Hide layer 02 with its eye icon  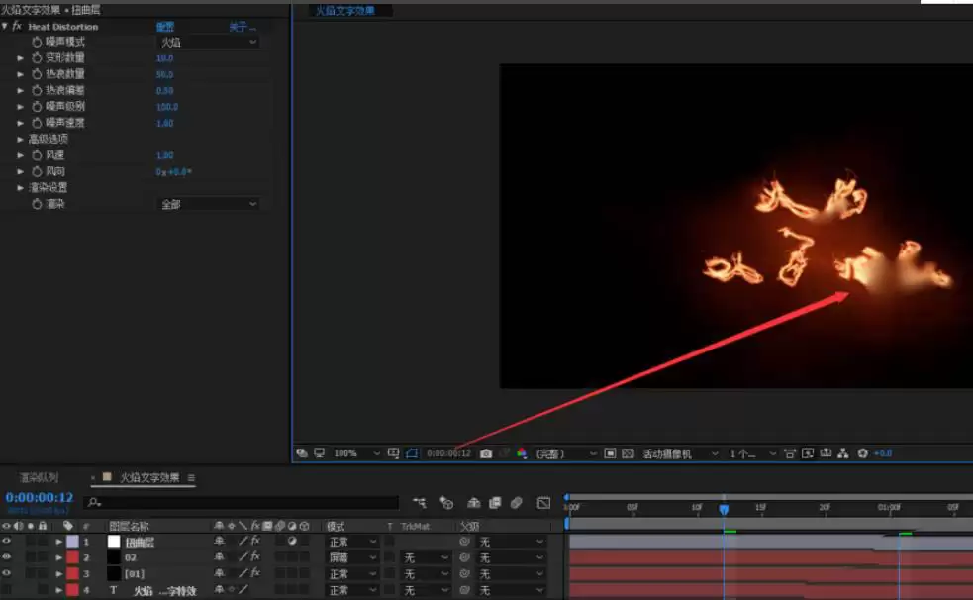pyautogui.click(x=6, y=557)
